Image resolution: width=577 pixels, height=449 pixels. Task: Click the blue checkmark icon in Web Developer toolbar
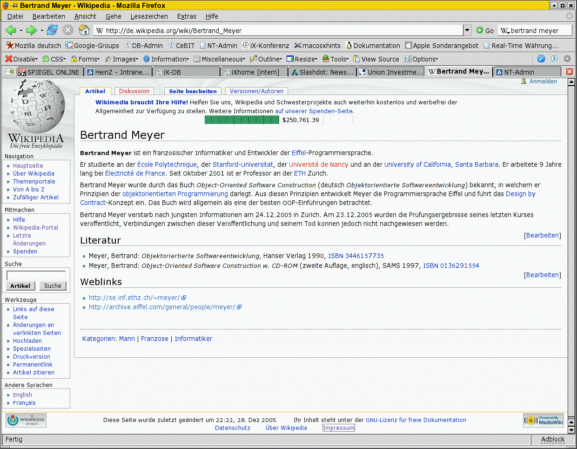(x=541, y=59)
